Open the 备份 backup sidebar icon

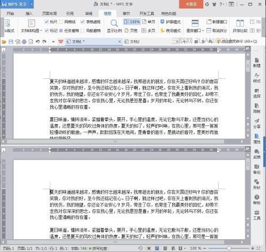(256, 169)
